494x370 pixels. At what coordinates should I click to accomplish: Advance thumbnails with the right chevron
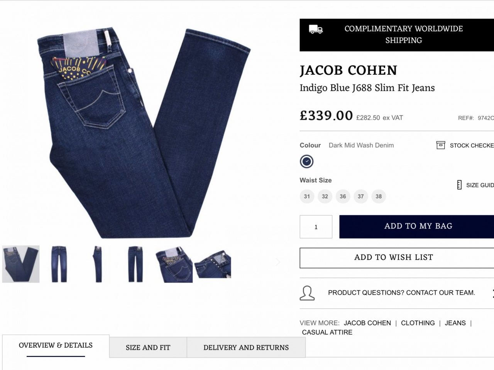coord(277,262)
